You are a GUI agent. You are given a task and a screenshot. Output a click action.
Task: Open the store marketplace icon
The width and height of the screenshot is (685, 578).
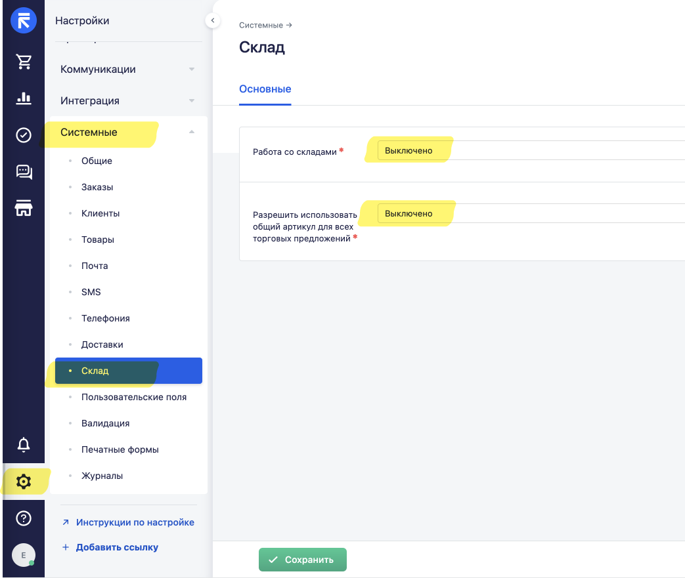(x=24, y=208)
